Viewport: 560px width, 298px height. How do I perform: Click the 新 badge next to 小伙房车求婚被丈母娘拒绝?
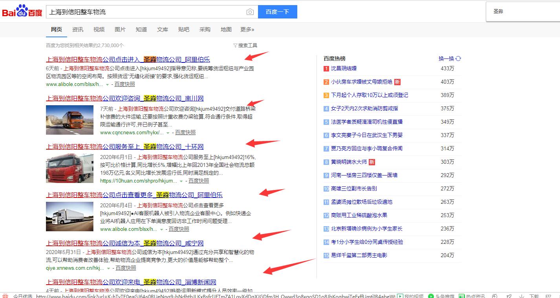pyautogui.click(x=397, y=82)
